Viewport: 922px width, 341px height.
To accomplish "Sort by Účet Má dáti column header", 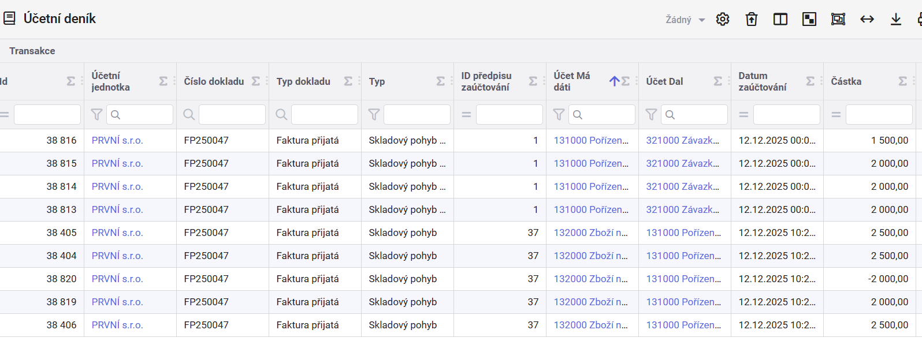I will click(571, 81).
